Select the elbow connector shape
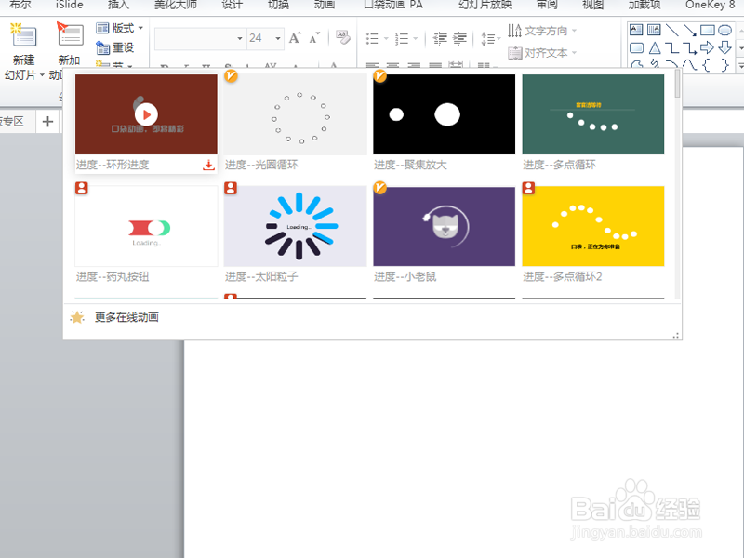 (671, 48)
